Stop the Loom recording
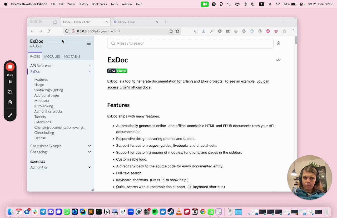Screen dimensions: 337x218 [x=10, y=67]
